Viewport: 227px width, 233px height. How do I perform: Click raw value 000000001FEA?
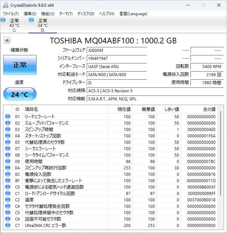pos(201,136)
